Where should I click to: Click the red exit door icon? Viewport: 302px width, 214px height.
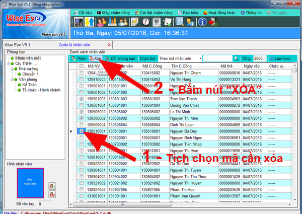click(212, 22)
